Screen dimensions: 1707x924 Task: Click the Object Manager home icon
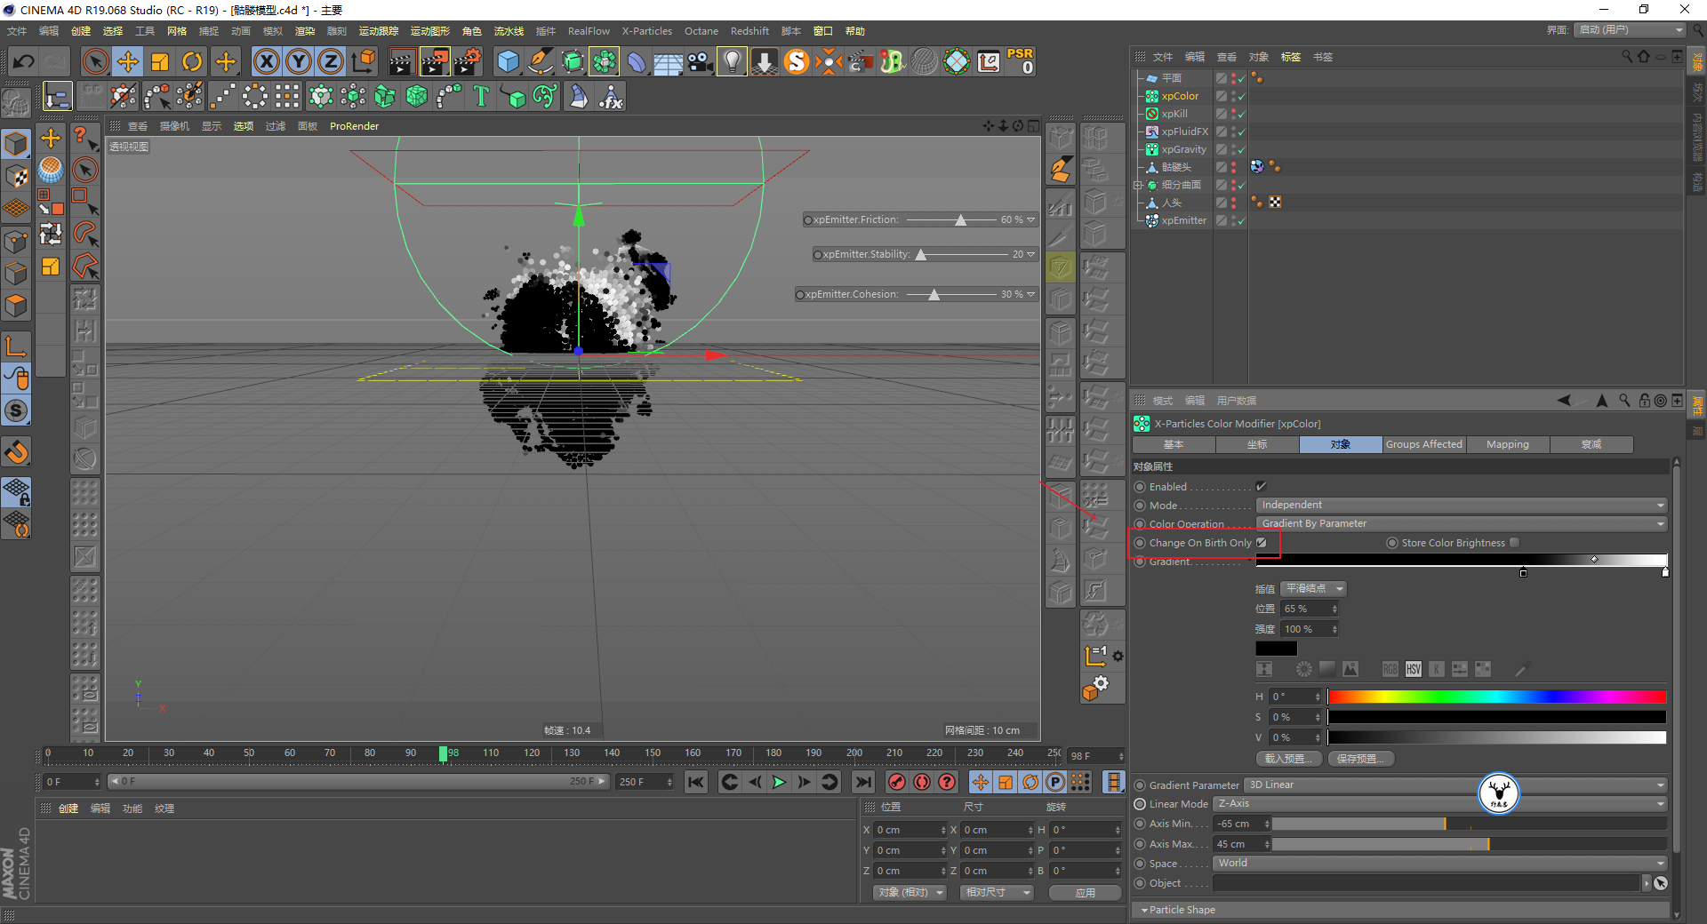click(x=1643, y=56)
